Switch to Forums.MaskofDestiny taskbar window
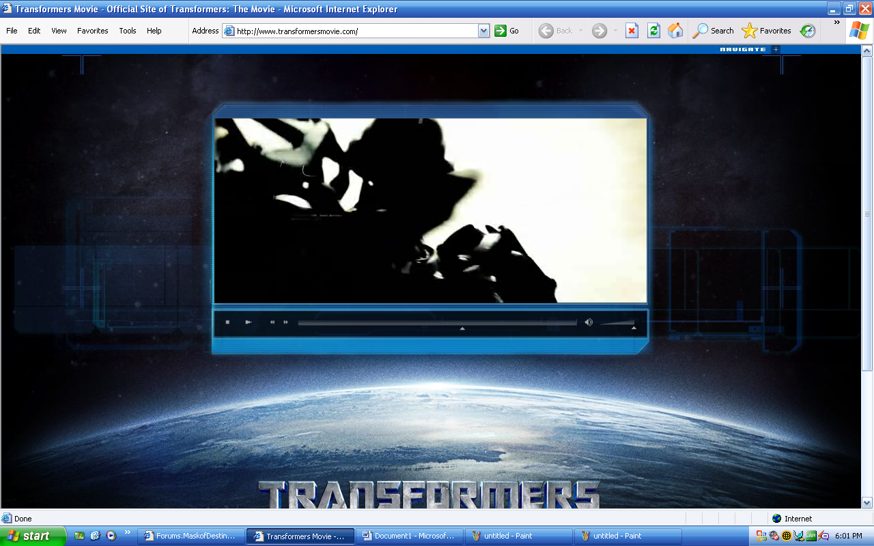The image size is (874, 546). 191,536
